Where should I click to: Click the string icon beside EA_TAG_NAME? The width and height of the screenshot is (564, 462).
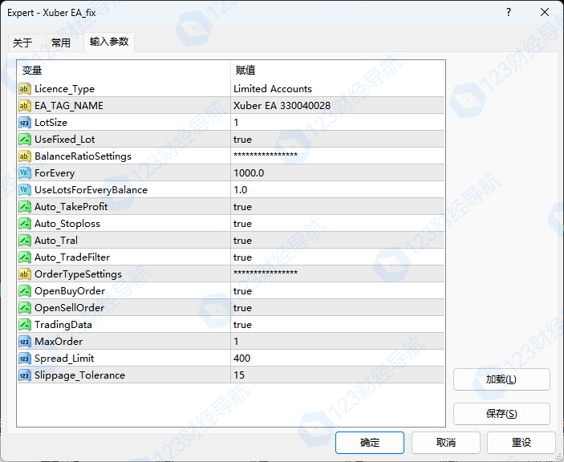[24, 106]
